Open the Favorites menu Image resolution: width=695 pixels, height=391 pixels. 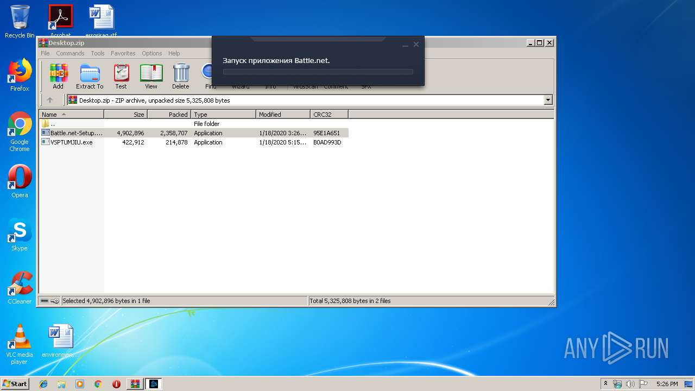coord(123,53)
